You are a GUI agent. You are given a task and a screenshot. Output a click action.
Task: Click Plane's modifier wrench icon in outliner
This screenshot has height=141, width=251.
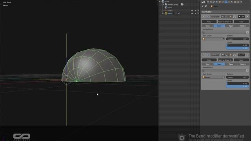point(179,13)
